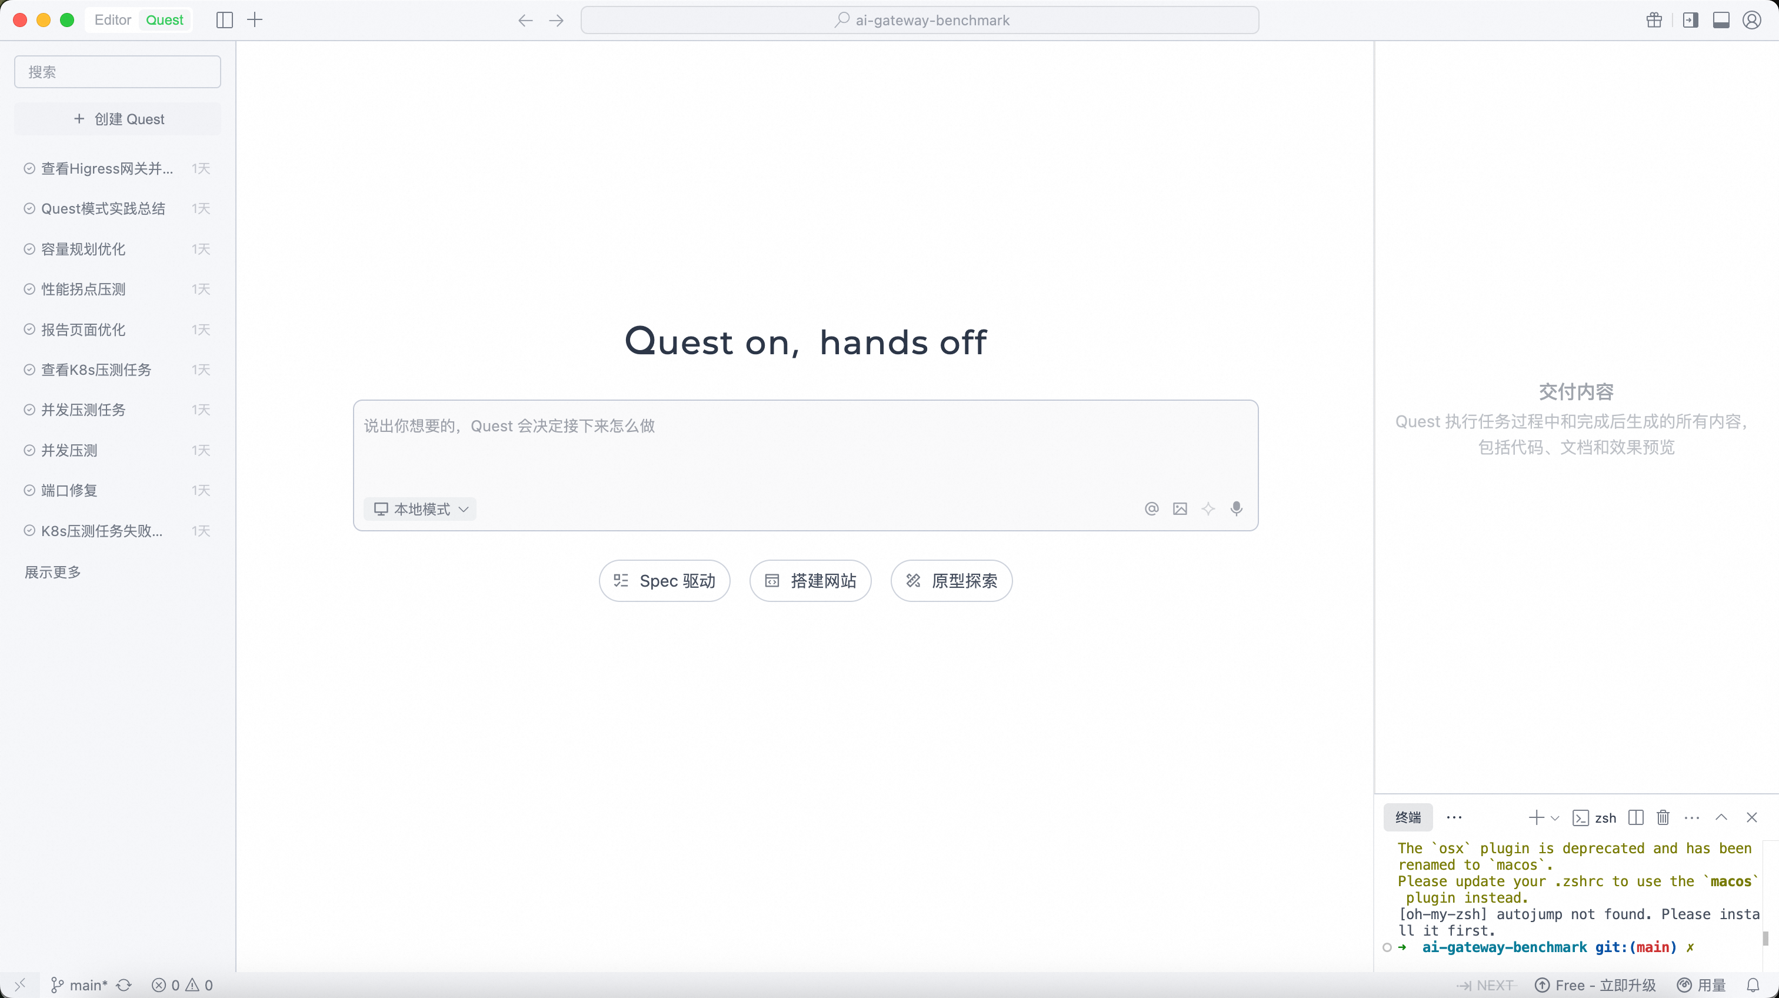Open the account profile icon
1779x998 pixels.
1751,20
